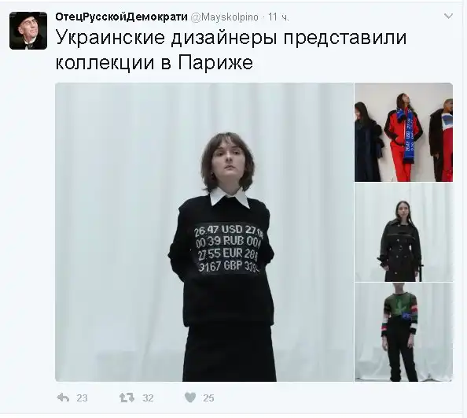
Task: Open the retweet count showing 32
Action: pos(148,398)
